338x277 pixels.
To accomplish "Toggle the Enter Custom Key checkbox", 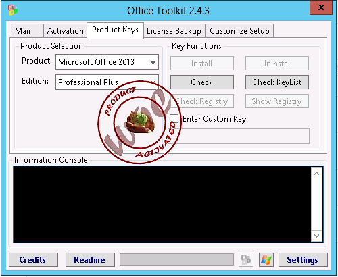I will (174, 118).
